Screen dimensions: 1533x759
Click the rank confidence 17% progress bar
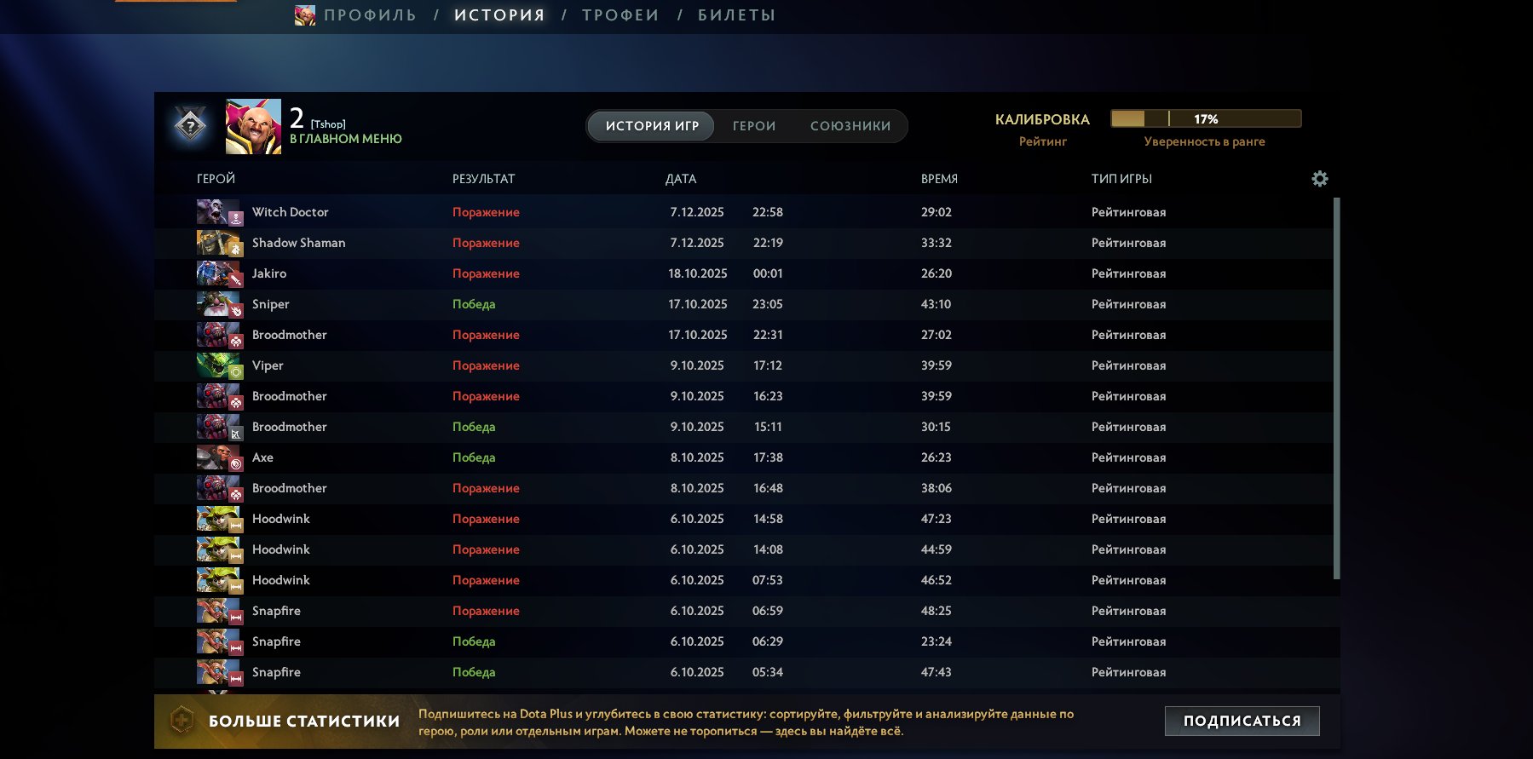1205,119
